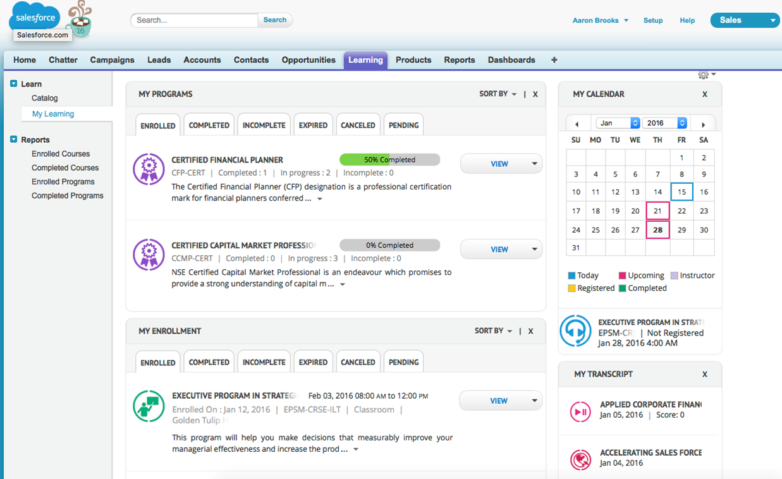Click the Executive Program classroom icon in My Enrollment
782x479 pixels.
(x=149, y=406)
